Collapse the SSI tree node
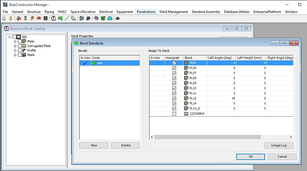 click(x=10, y=37)
